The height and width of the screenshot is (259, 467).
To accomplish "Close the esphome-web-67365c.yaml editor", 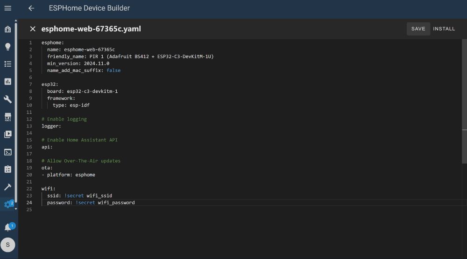I will click(33, 29).
